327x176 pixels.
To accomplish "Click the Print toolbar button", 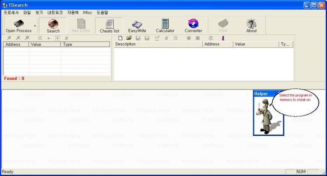I will 223,26.
